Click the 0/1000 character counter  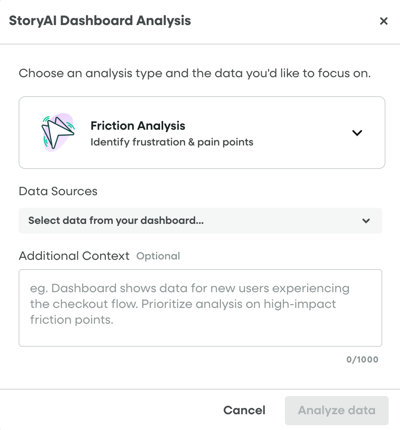(362, 360)
